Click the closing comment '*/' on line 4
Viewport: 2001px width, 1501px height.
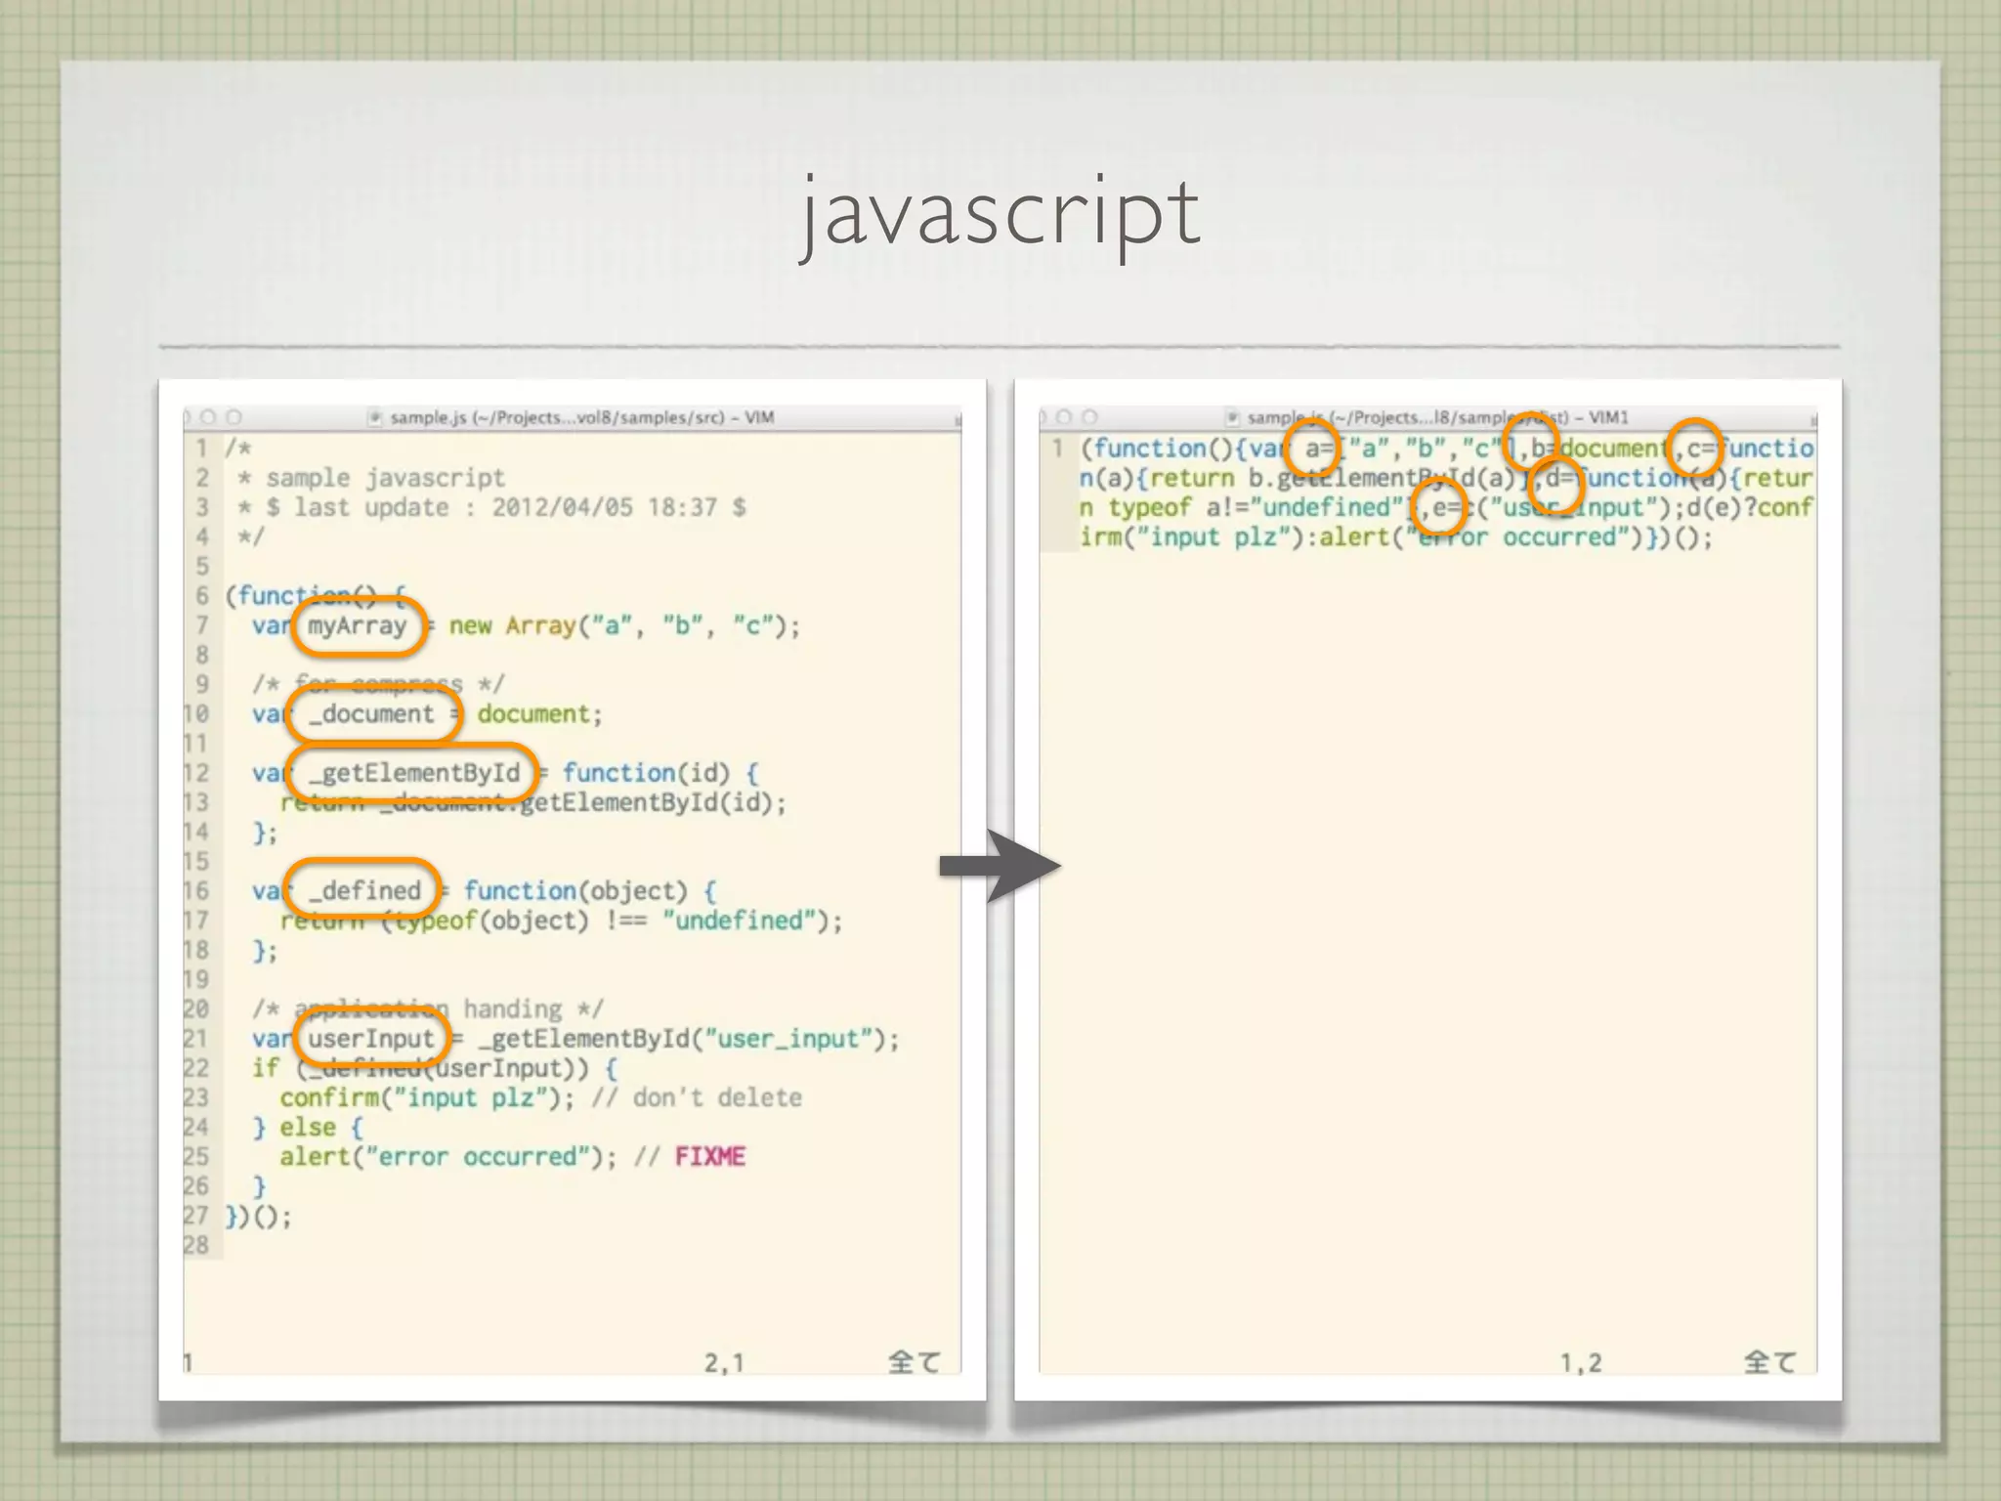click(x=250, y=536)
